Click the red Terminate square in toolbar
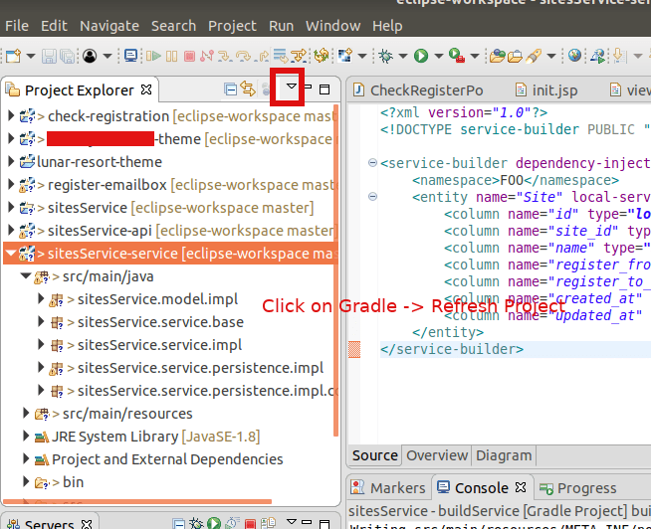The height and width of the screenshot is (529, 651). pos(189,56)
